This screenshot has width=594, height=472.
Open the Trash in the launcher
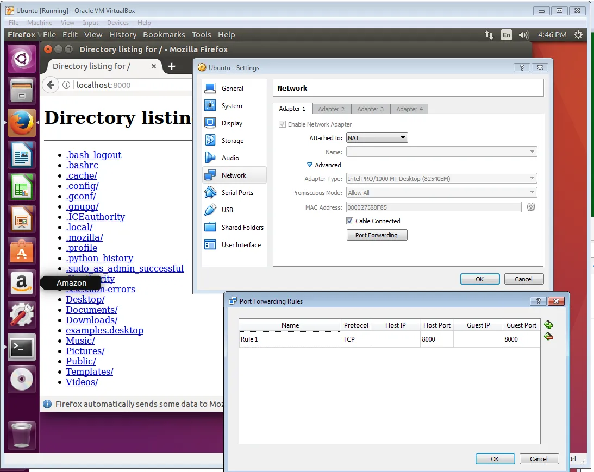(22, 435)
